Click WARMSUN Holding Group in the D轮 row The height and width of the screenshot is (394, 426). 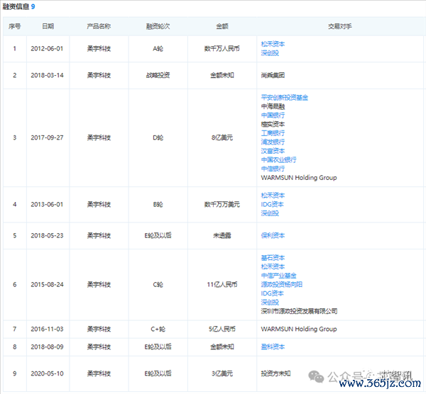[x=299, y=178]
